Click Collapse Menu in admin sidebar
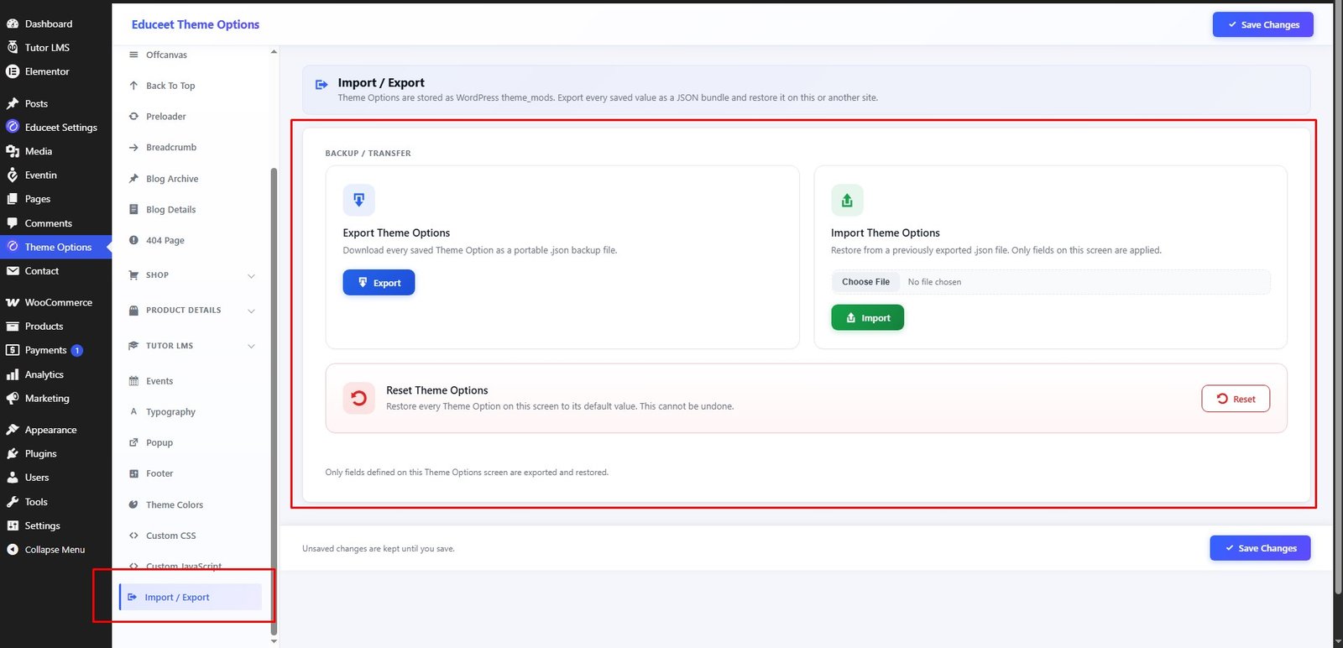Screen dimensions: 1343x648 click(55, 550)
